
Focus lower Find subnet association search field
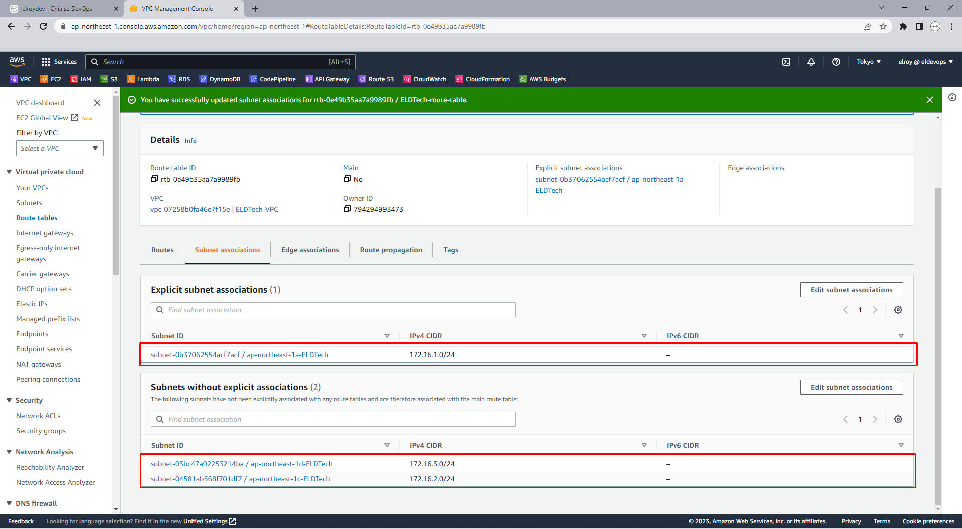333,419
